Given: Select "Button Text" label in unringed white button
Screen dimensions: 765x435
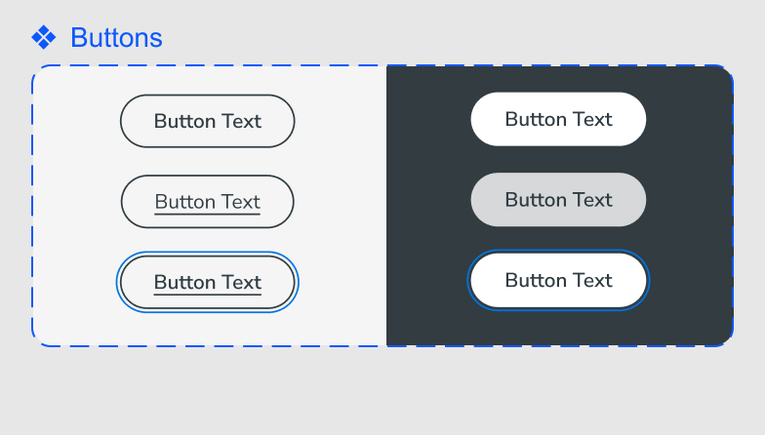Looking at the screenshot, I should point(558,119).
